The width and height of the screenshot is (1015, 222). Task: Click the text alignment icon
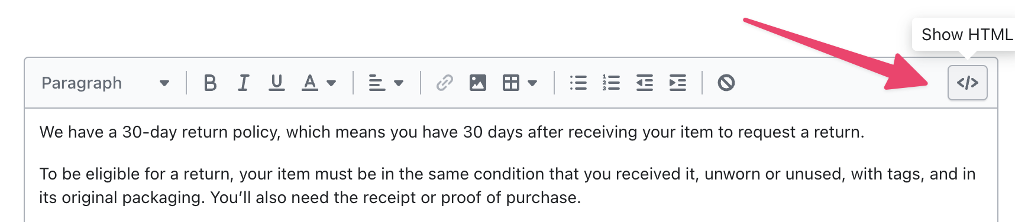376,83
